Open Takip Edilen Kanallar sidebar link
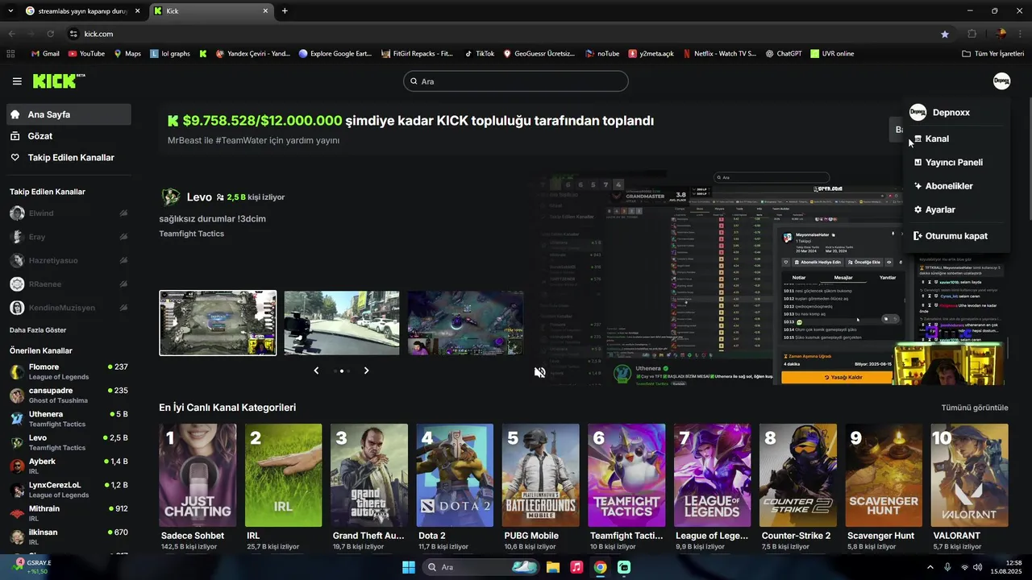The width and height of the screenshot is (1032, 580). pos(69,158)
